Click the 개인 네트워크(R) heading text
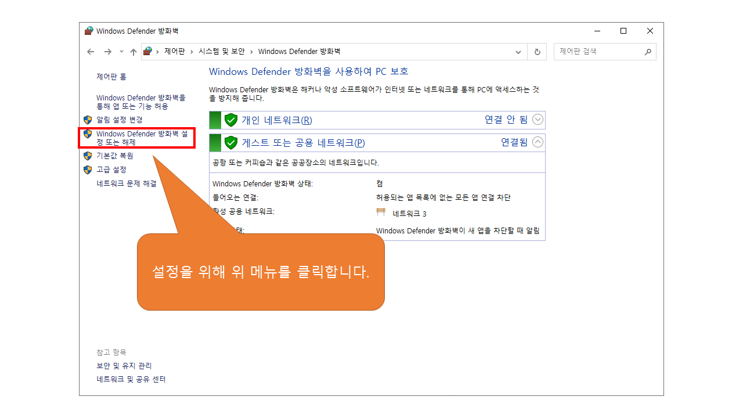 click(x=277, y=120)
